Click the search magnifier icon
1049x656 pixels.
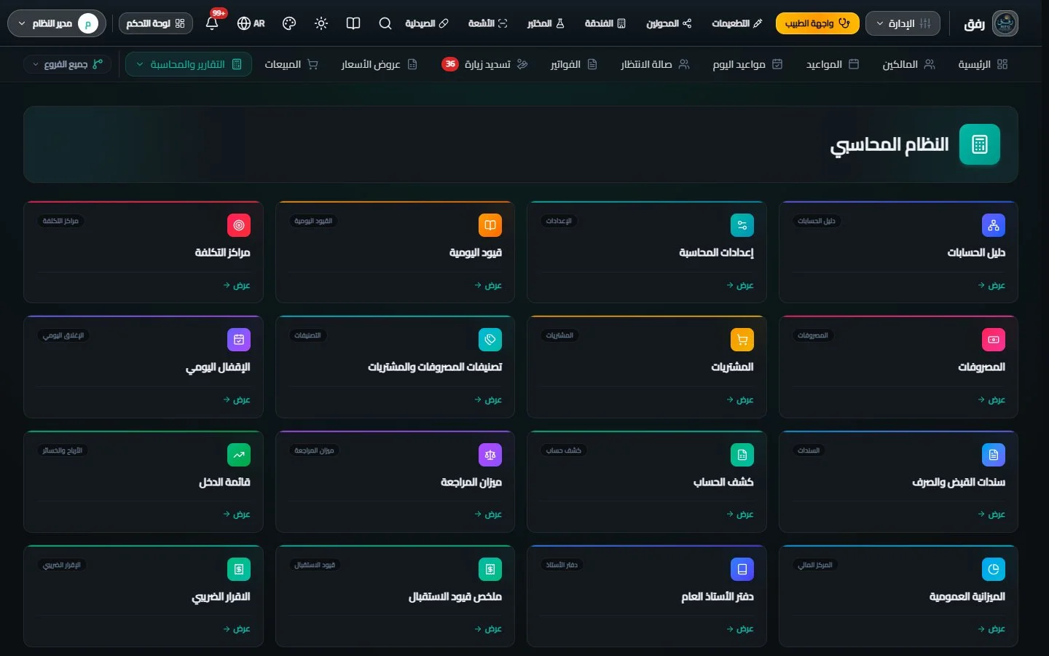(x=385, y=23)
